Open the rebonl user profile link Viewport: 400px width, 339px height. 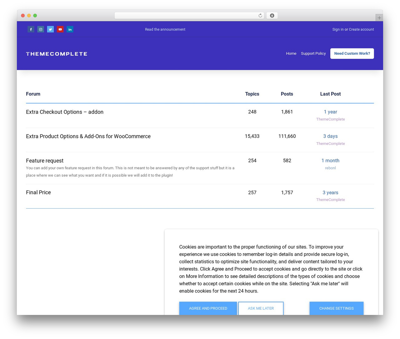330,168
